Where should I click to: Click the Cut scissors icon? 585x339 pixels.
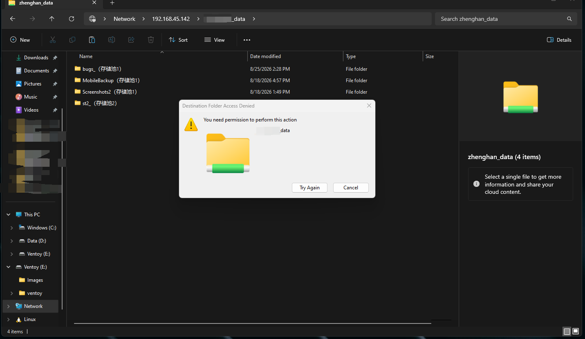tap(53, 40)
